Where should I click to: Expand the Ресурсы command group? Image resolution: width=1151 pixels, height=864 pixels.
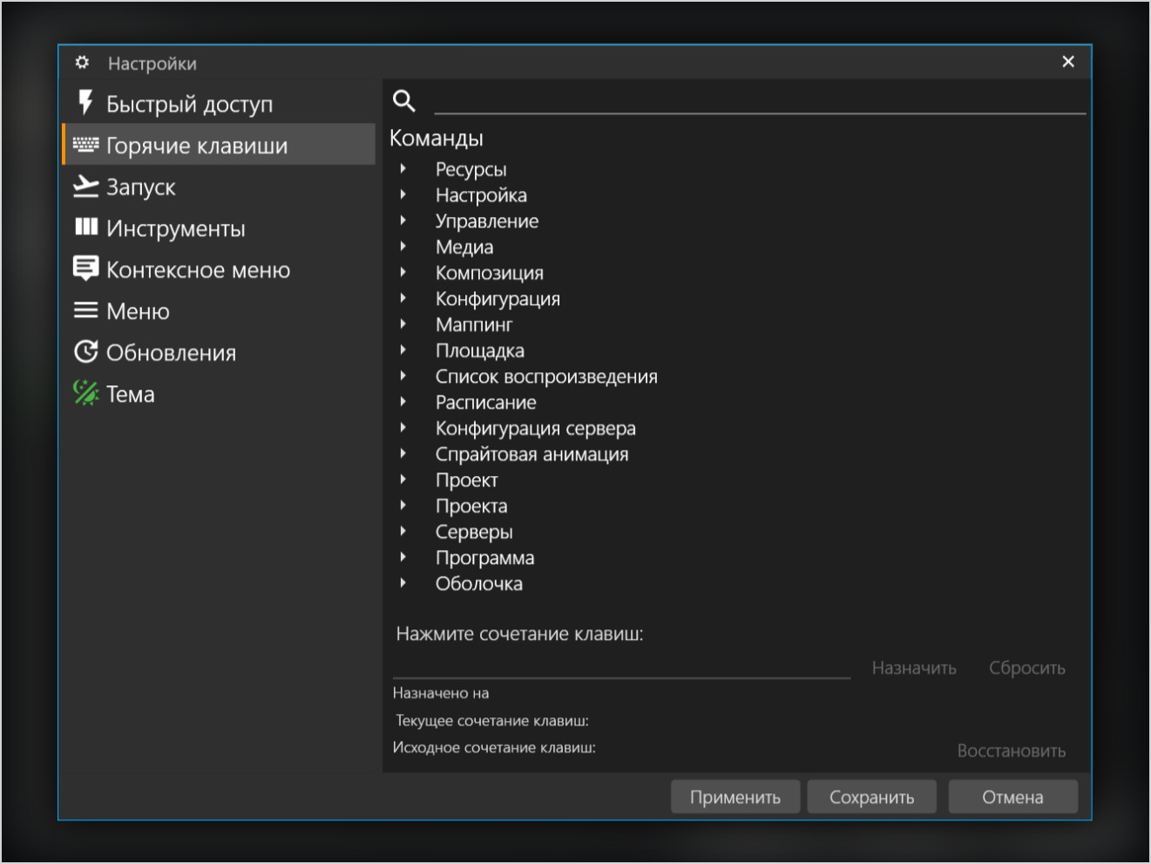403,169
